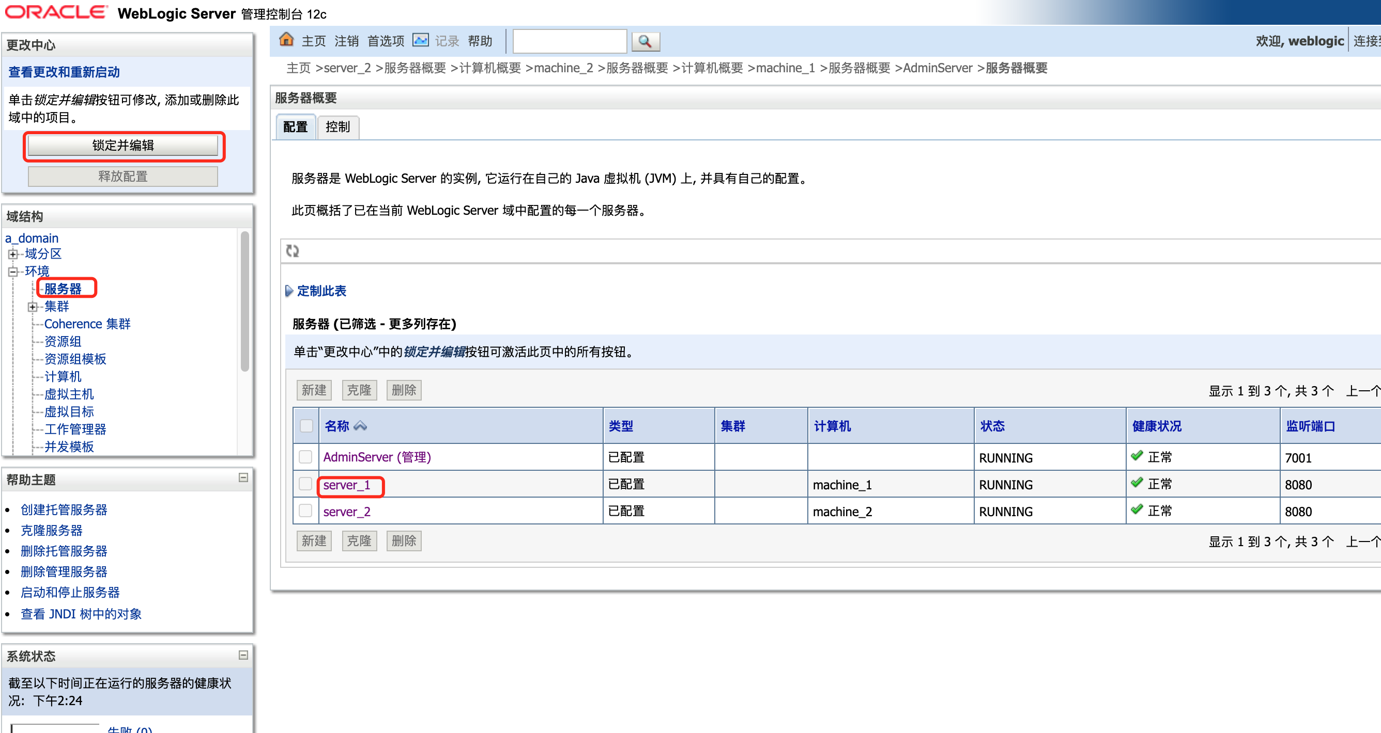
Task: Open 首选项 preferences
Action: pos(386,41)
